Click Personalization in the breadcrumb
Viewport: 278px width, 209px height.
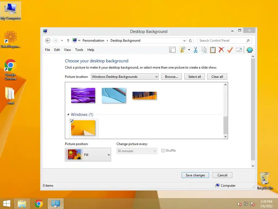pyautogui.click(x=93, y=41)
